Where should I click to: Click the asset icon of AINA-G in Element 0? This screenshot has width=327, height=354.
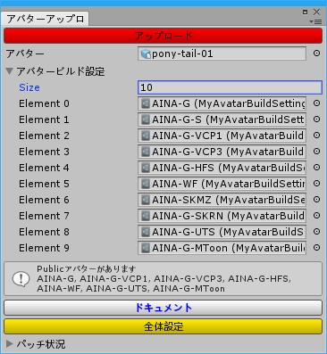pos(146,103)
